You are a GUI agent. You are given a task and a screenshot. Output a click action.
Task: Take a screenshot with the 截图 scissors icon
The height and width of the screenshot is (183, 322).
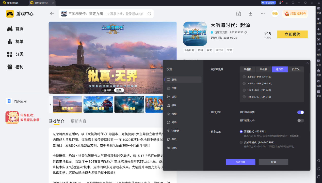[x=318, y=50]
